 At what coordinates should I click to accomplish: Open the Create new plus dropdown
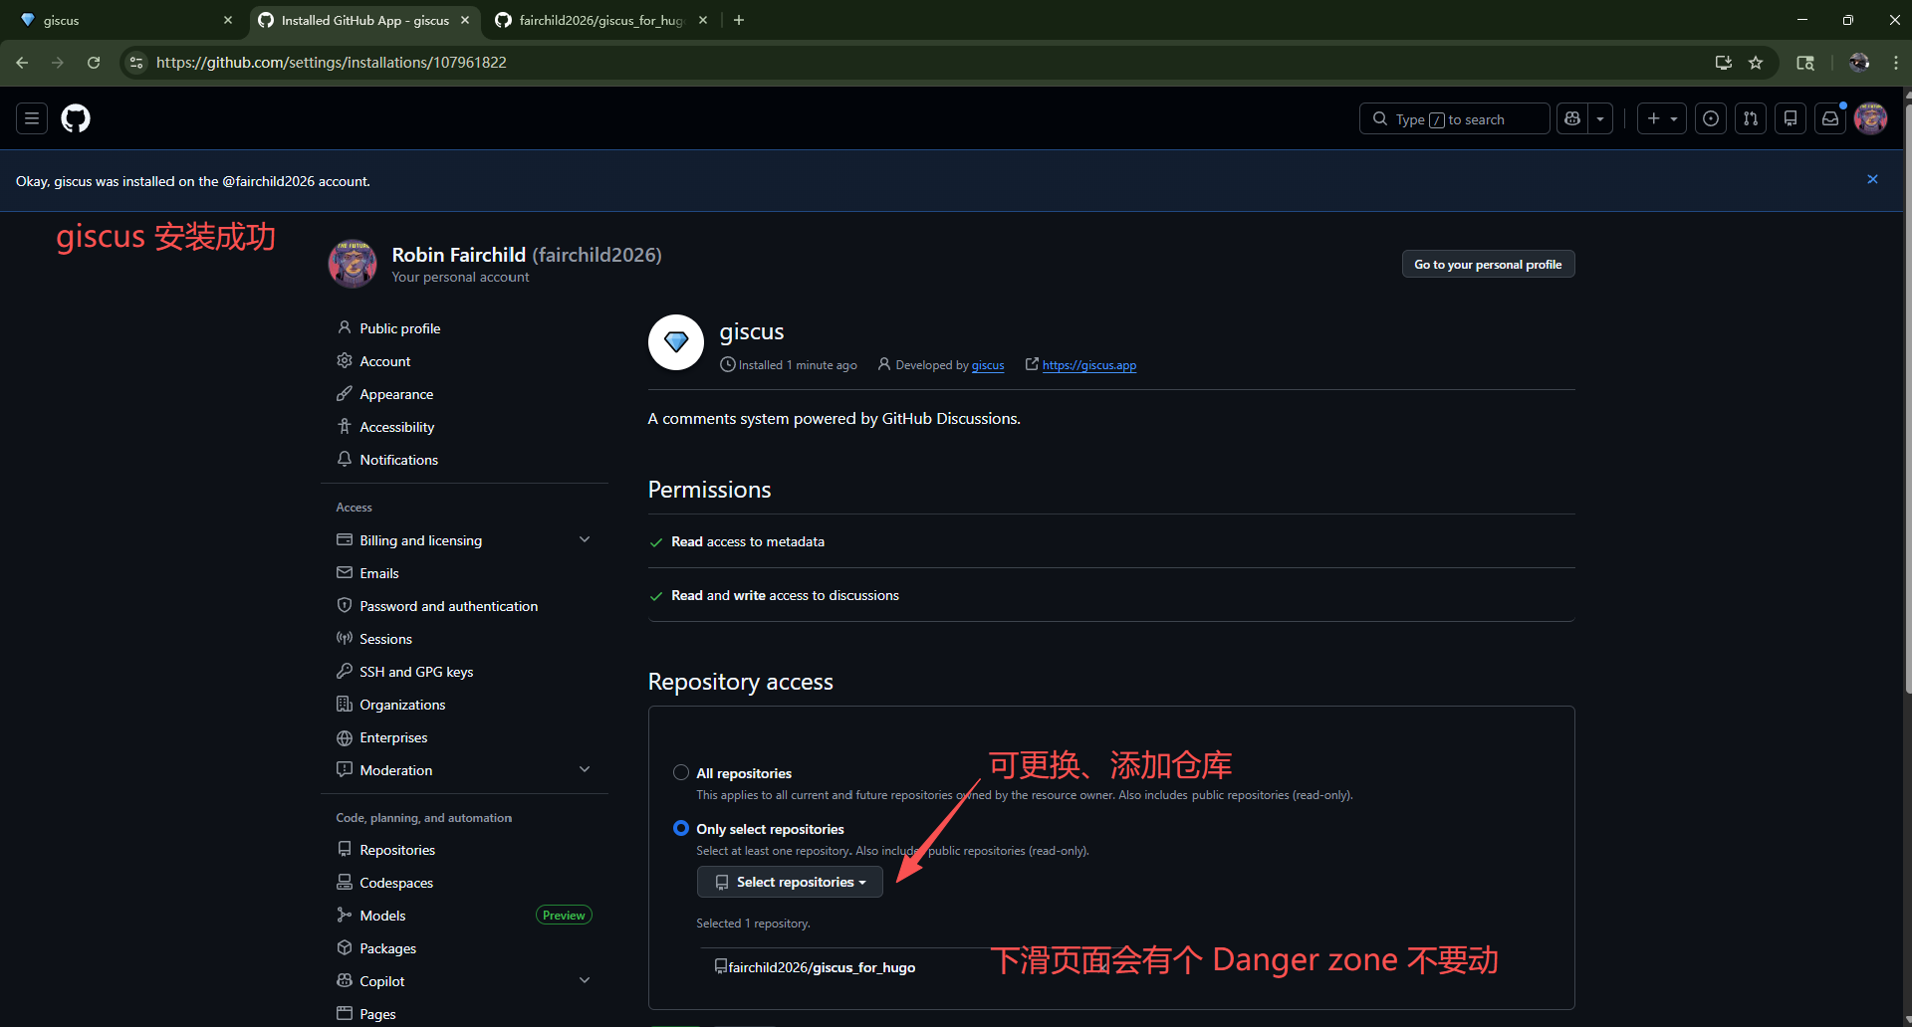coord(1661,118)
